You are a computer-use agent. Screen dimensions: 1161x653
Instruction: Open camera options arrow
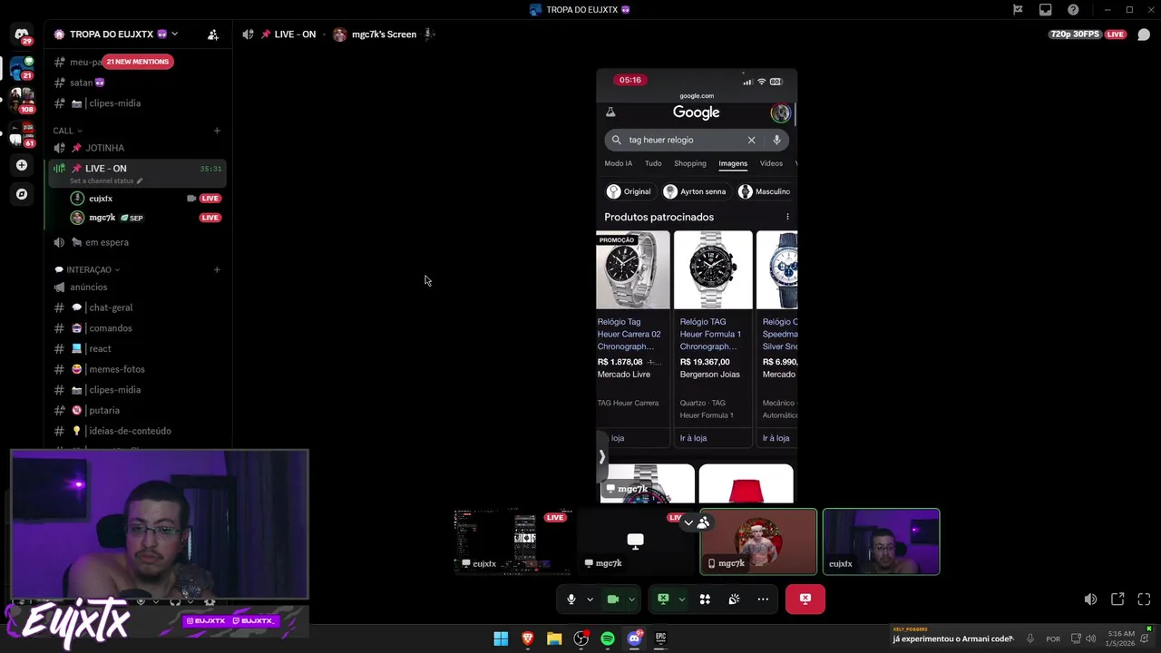pos(631,599)
